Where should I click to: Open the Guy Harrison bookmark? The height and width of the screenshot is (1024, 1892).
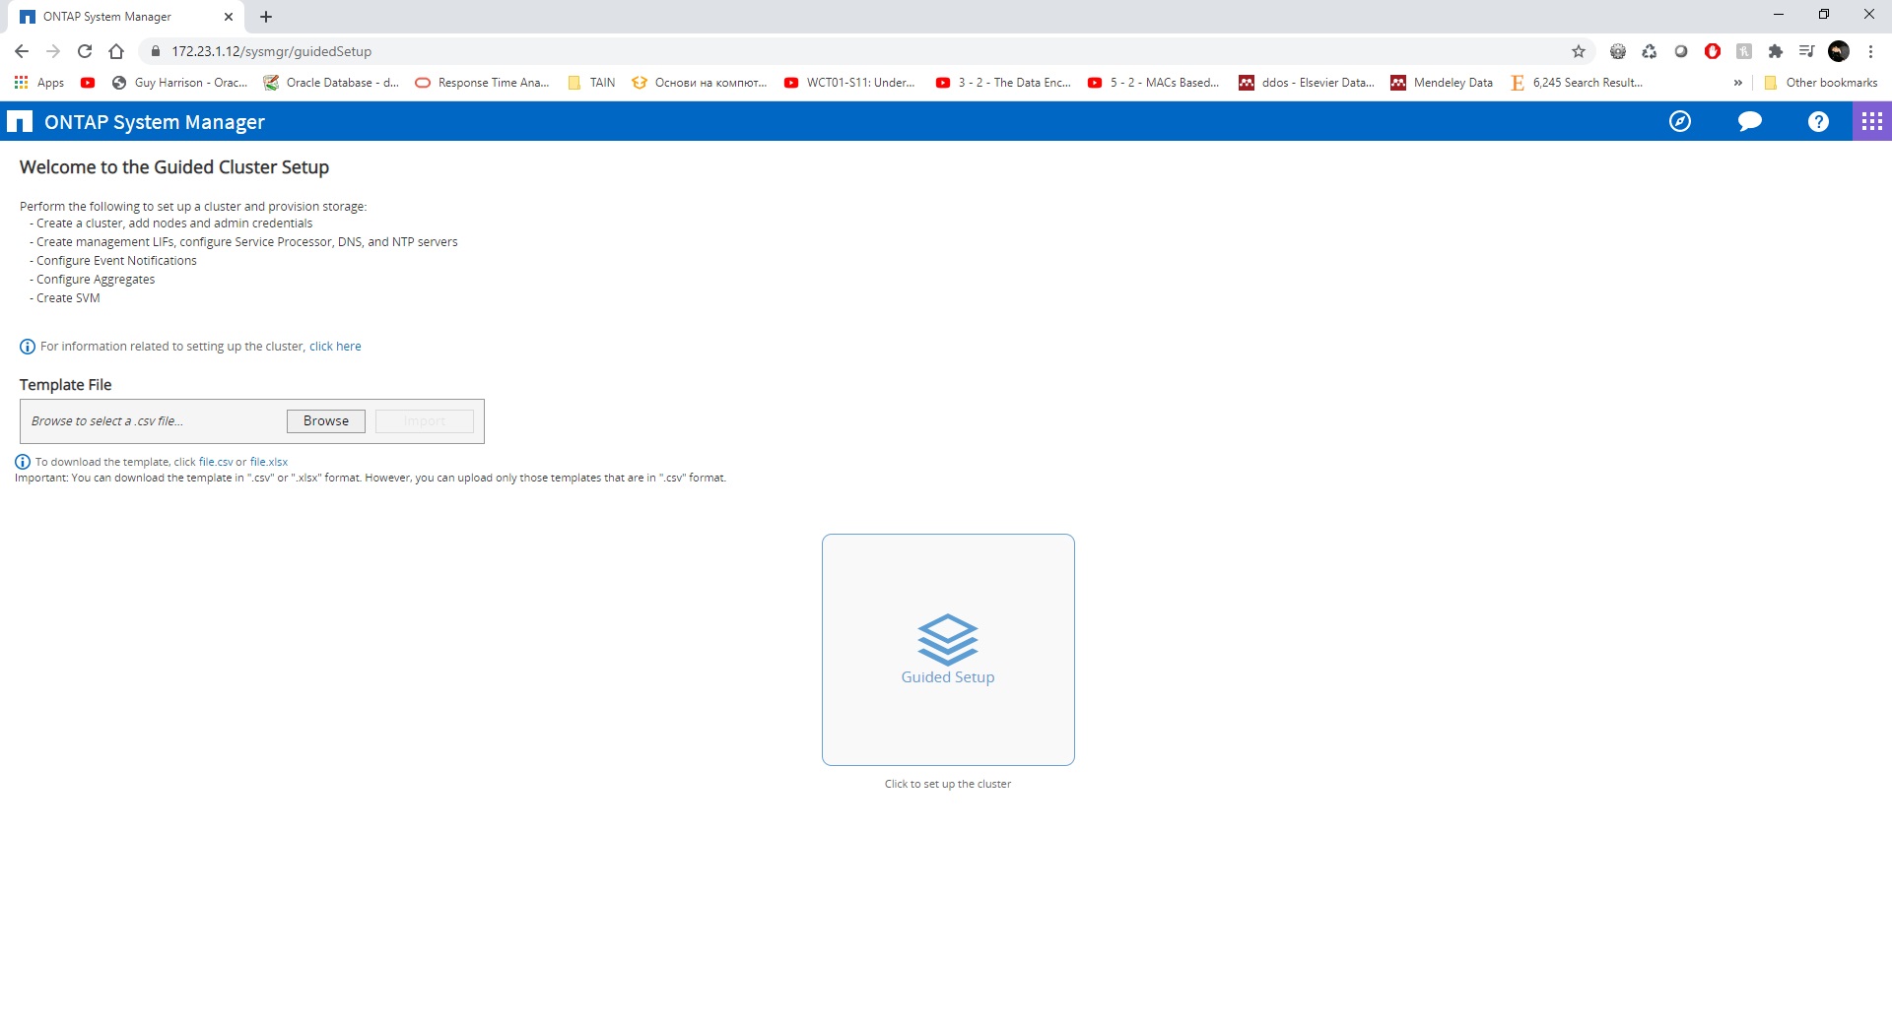(x=179, y=83)
